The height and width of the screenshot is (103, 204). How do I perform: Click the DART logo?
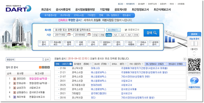(x=18, y=8)
